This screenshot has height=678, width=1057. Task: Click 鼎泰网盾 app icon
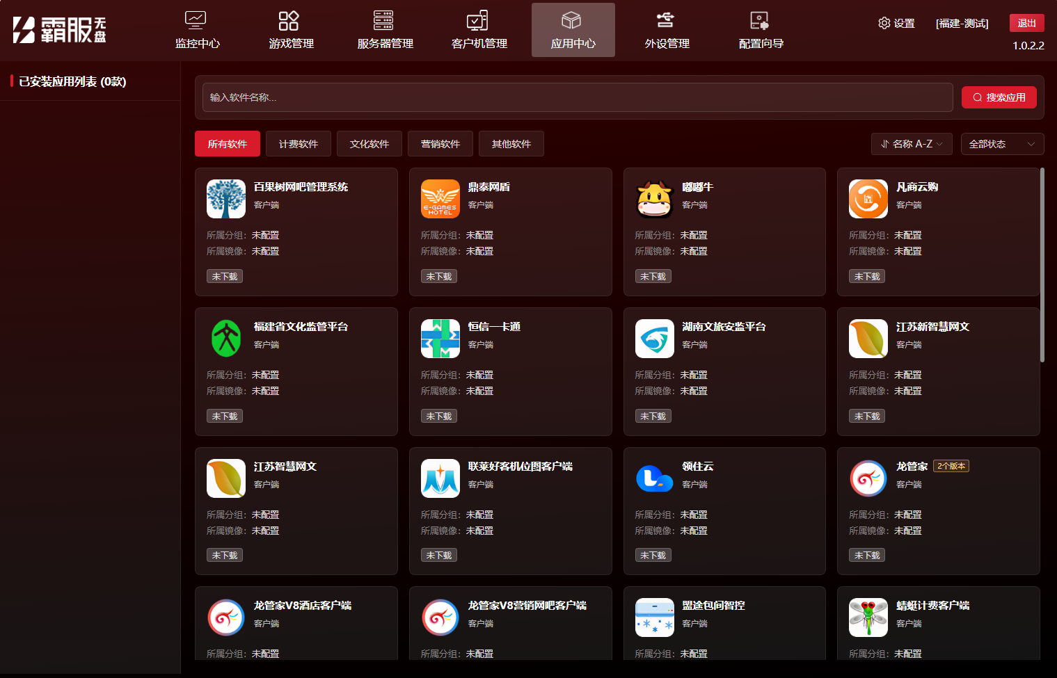pos(440,199)
